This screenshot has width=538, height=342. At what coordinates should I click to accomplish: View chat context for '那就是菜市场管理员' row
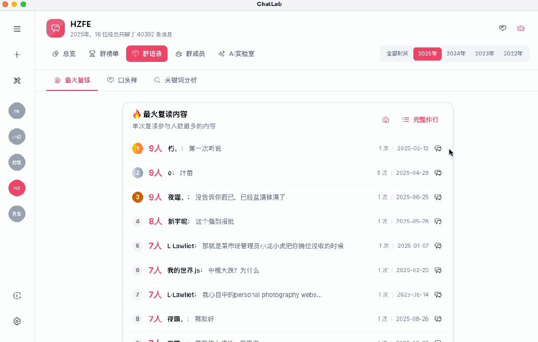pyautogui.click(x=438, y=246)
